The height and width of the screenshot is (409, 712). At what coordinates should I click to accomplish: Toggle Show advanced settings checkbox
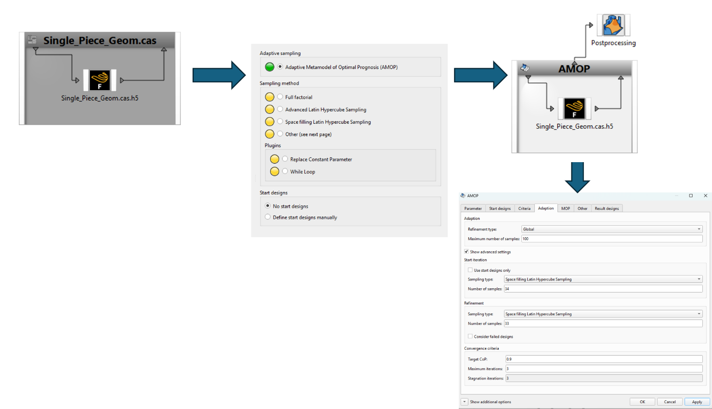point(466,252)
